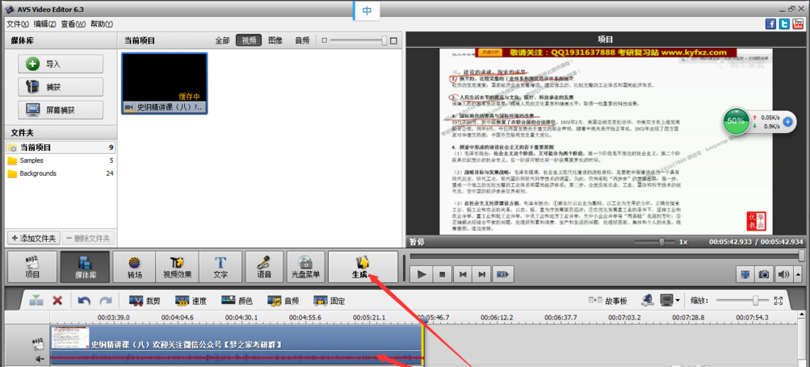Toggle full screen preview icon
The height and width of the screenshot is (367, 810).
[745, 274]
